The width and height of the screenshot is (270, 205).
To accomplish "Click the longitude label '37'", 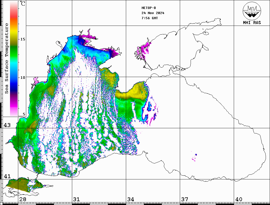I will (x=184, y=199).
